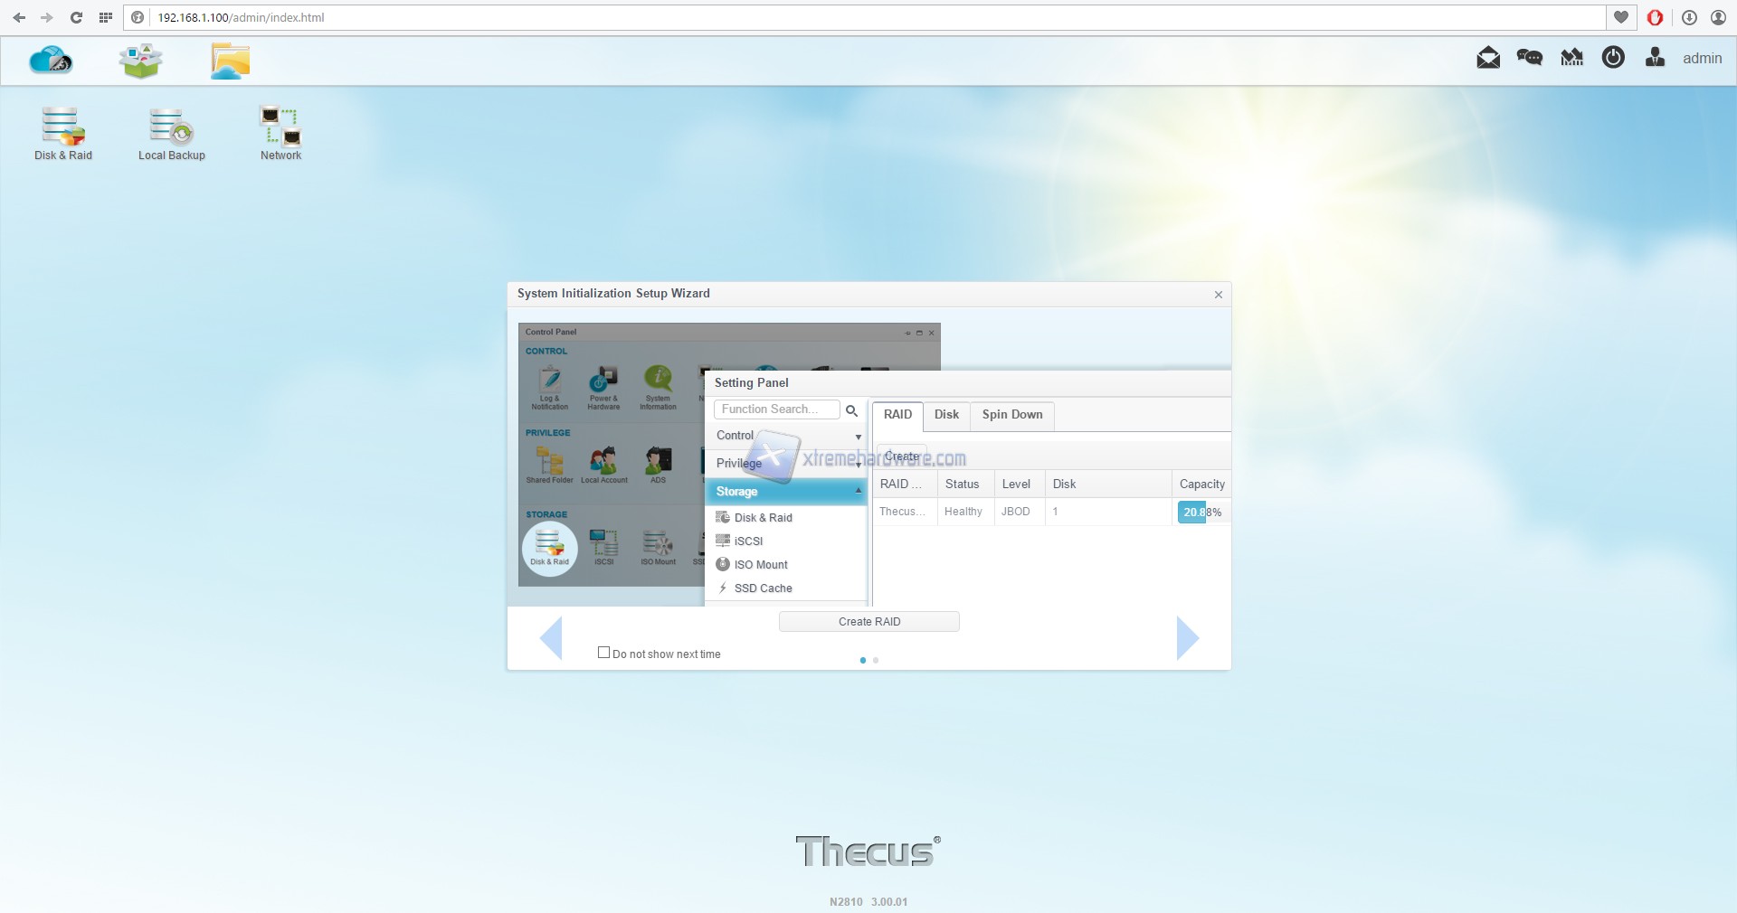Open the File Center folder icon
The height and width of the screenshot is (913, 1737).
(x=230, y=61)
